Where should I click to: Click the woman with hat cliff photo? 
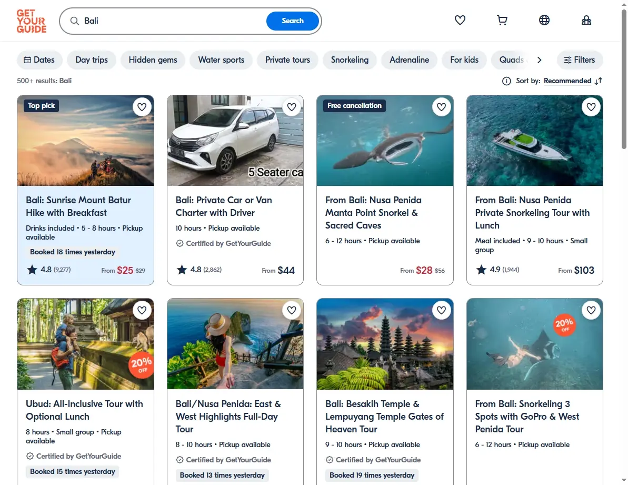(235, 344)
